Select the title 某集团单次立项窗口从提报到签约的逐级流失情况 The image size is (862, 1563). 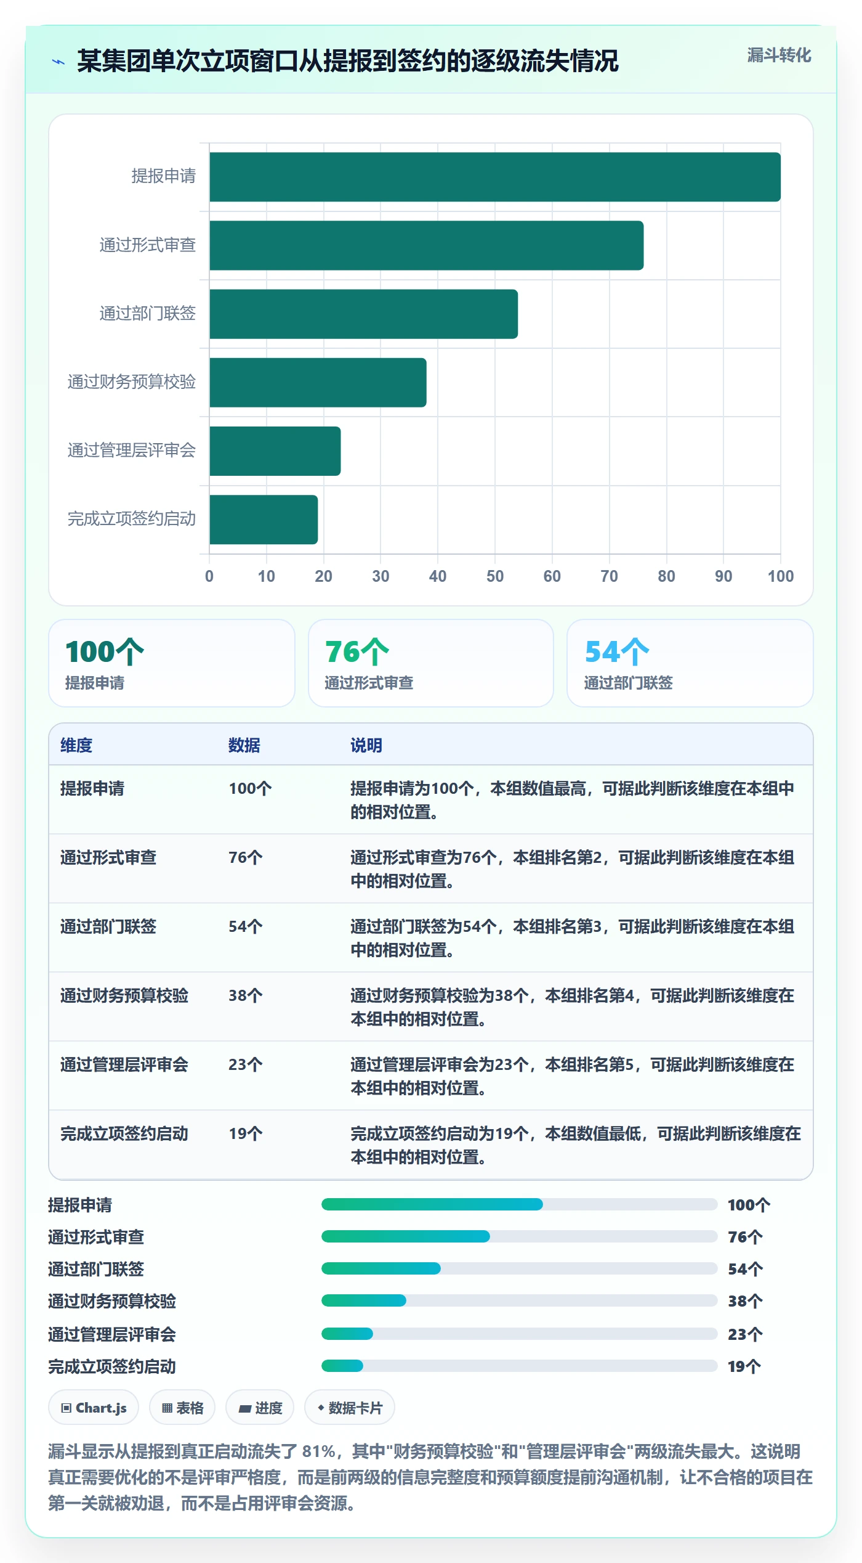(348, 61)
